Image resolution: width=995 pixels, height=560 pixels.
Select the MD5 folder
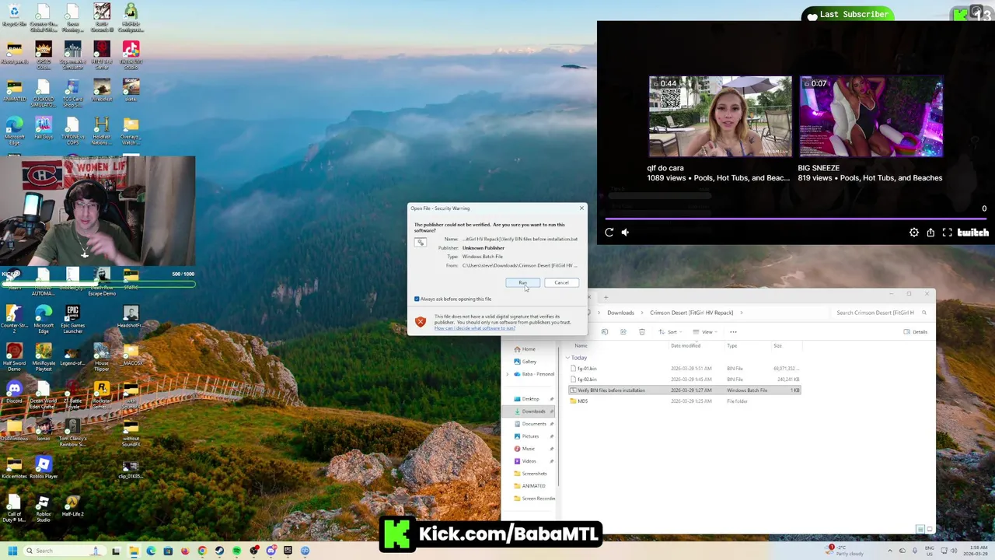point(582,401)
